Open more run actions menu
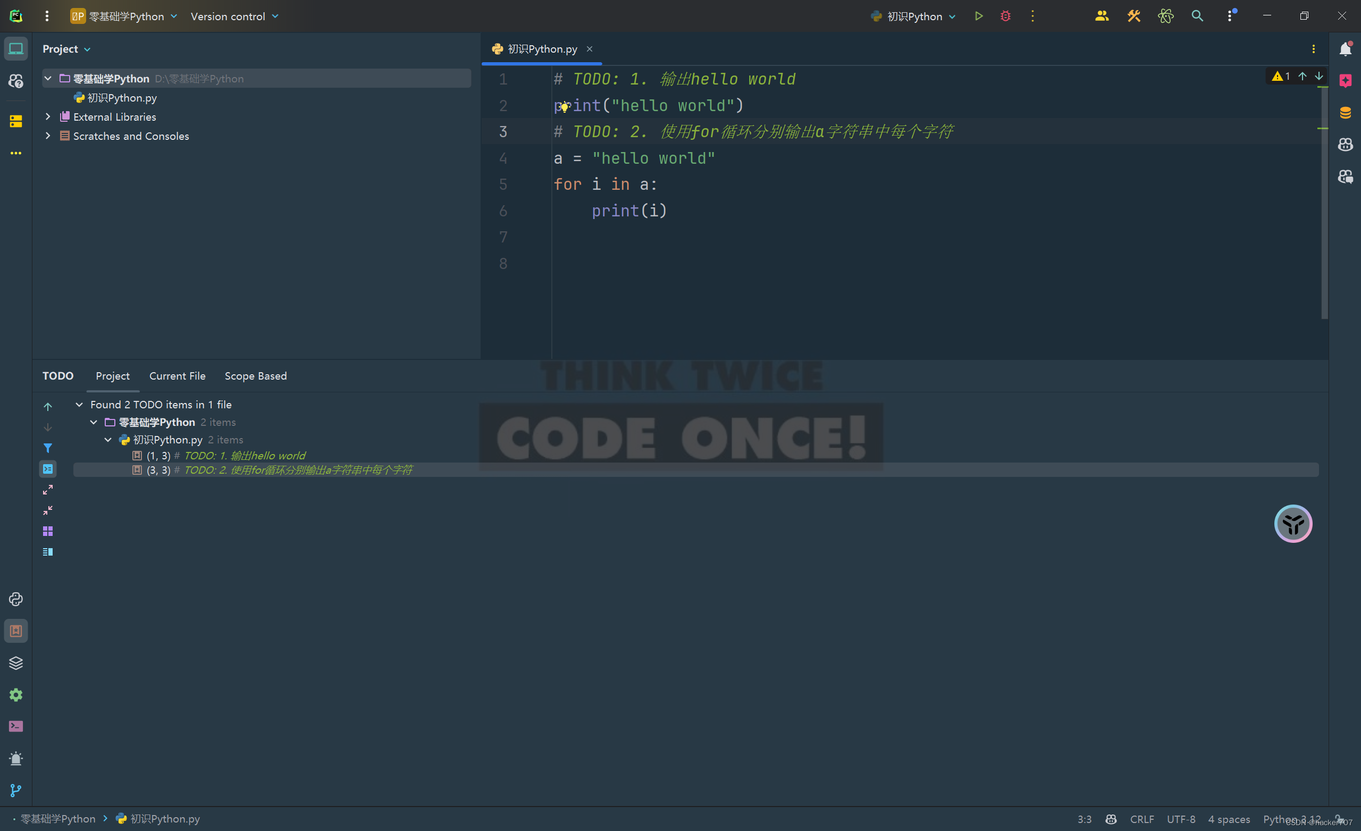The height and width of the screenshot is (831, 1361). 1032,16
